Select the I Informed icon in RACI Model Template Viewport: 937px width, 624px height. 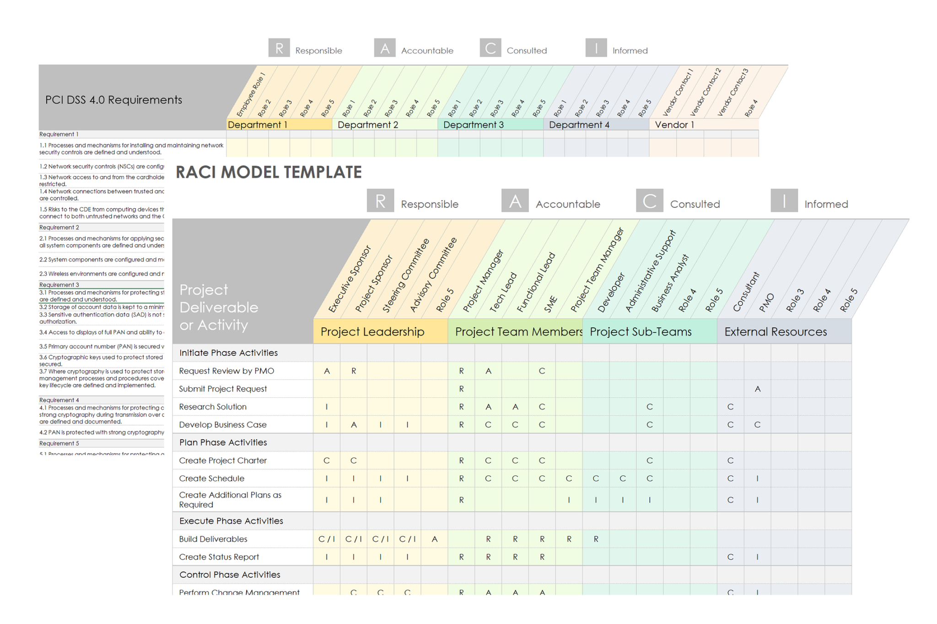[784, 201]
